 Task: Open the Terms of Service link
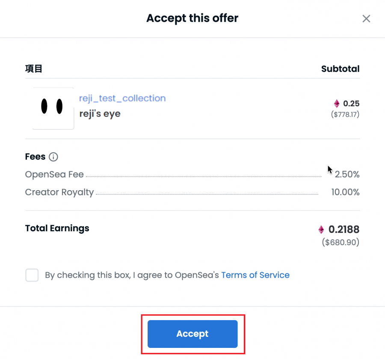click(255, 275)
